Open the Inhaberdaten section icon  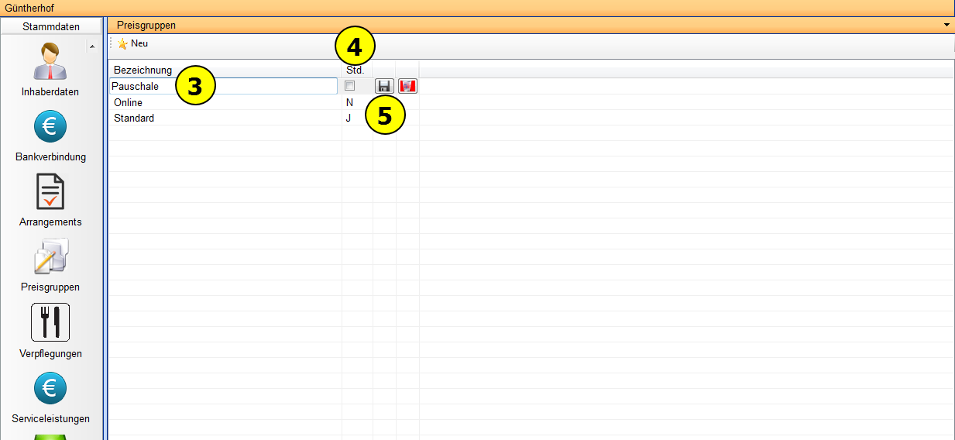pos(50,64)
